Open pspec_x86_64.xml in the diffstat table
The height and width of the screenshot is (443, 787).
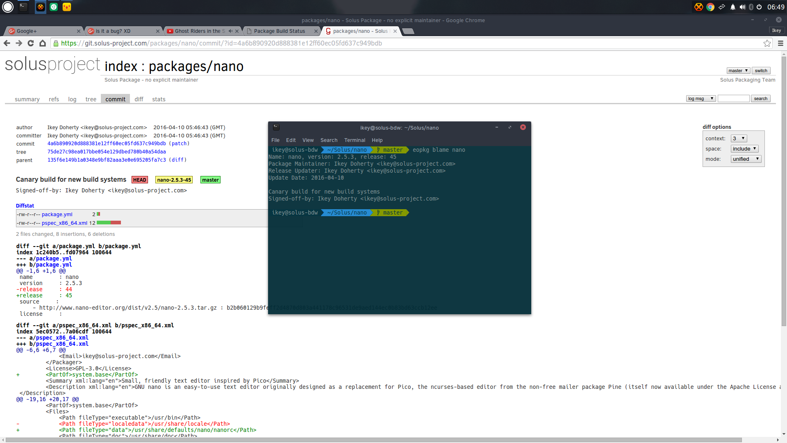(x=64, y=223)
